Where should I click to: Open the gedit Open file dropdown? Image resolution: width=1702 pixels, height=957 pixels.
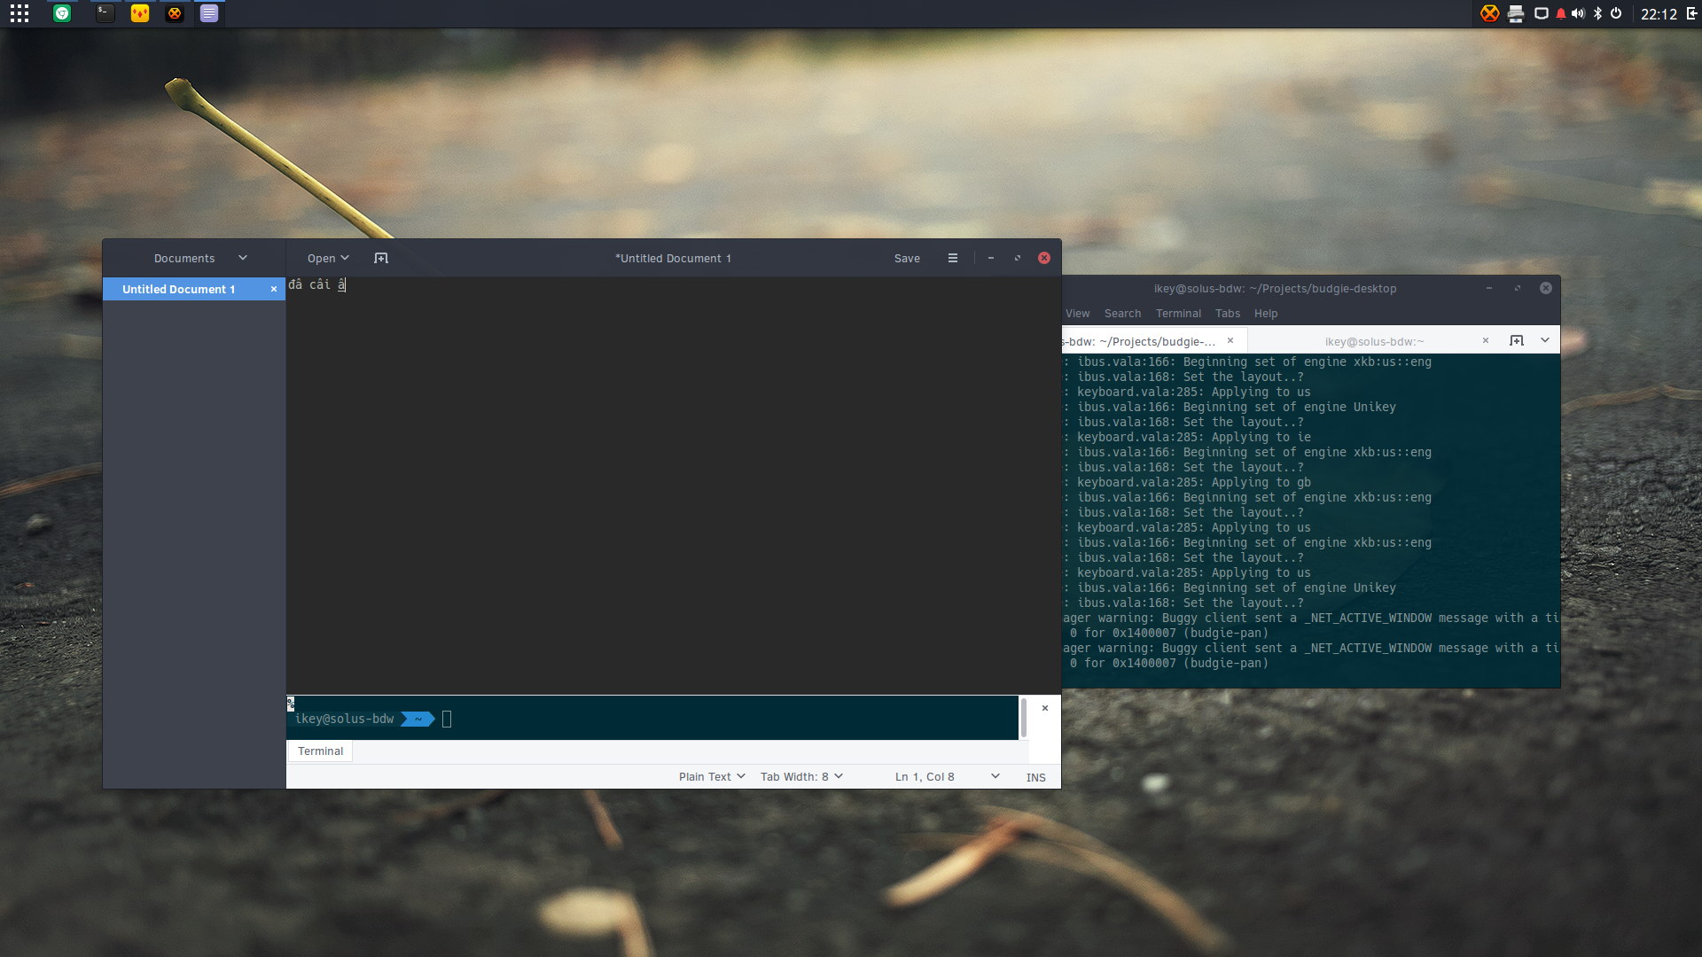coord(328,258)
